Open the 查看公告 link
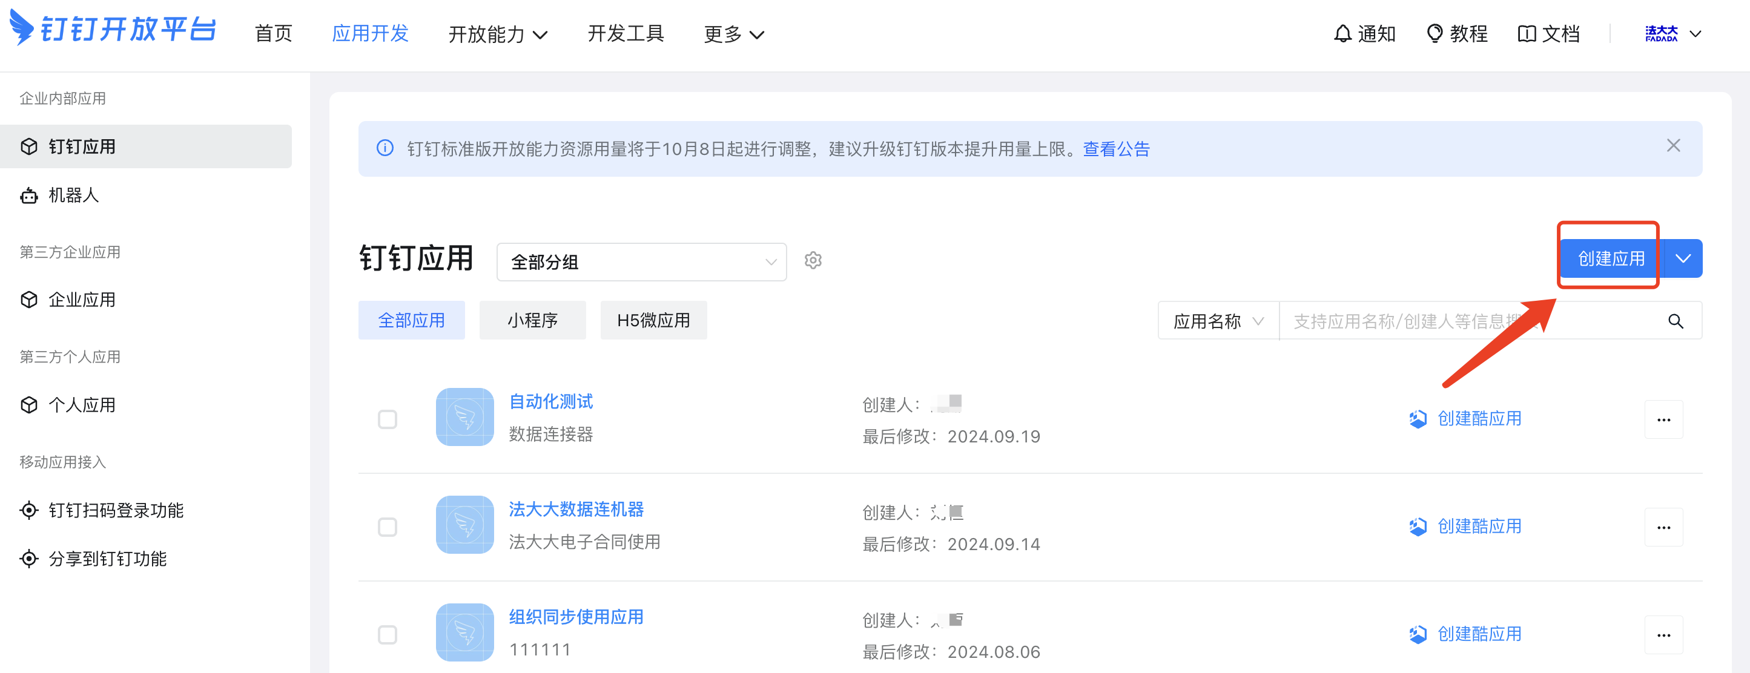The width and height of the screenshot is (1750, 673). [1115, 149]
